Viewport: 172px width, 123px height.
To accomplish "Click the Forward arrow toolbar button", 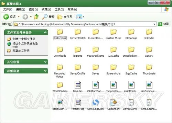I will tap(25, 17).
